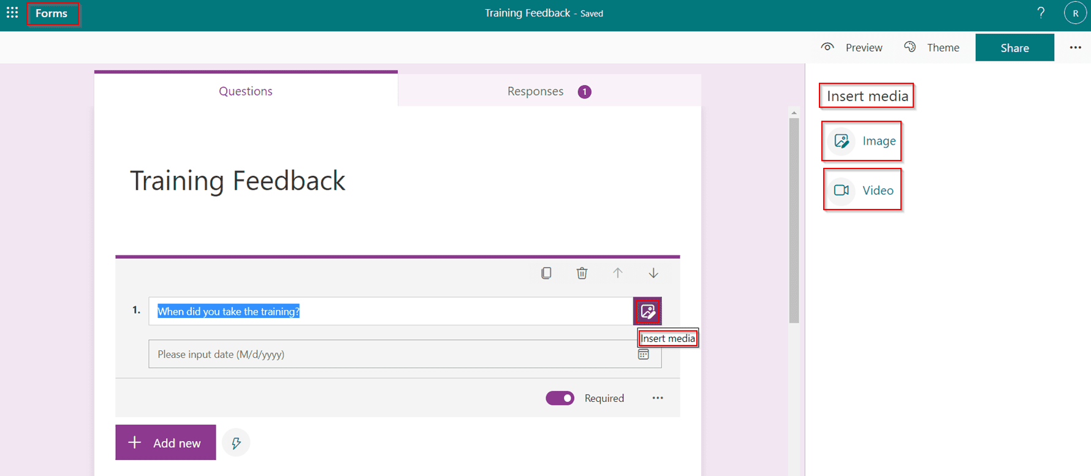This screenshot has width=1091, height=476.
Task: Choose Video in Insert media pane
Action: (862, 190)
